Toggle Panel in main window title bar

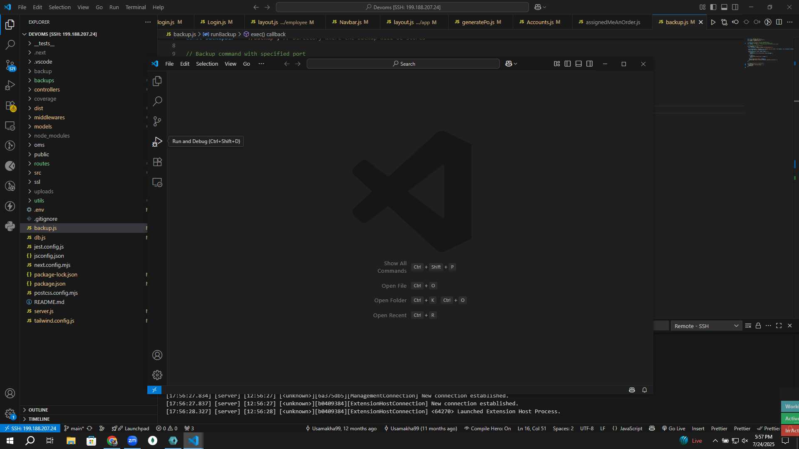click(x=724, y=7)
